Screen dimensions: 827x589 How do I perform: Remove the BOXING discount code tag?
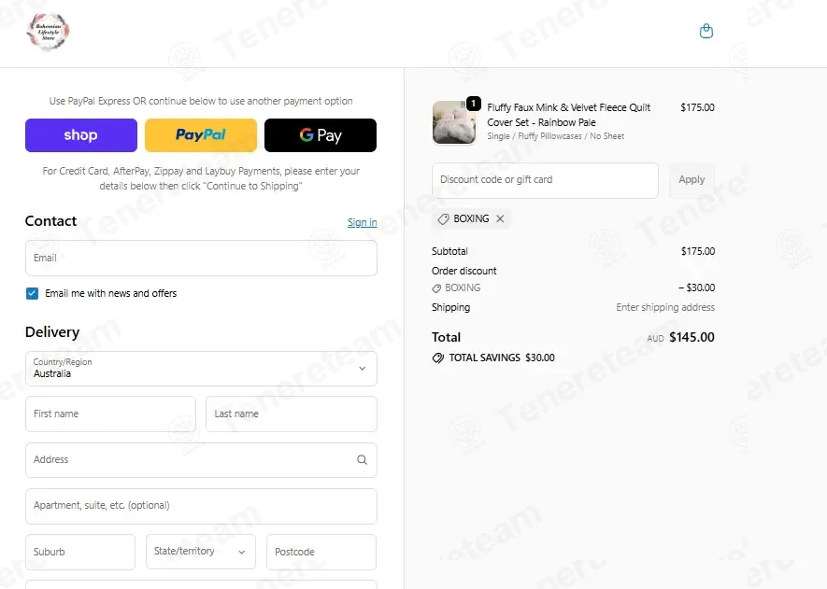pos(500,218)
